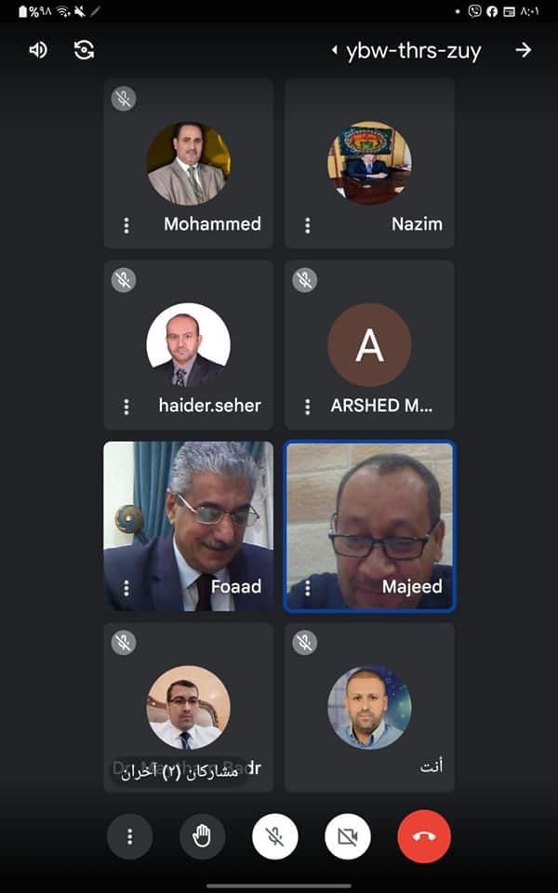
Task: Raise your hand in the meeting
Action: (x=202, y=836)
